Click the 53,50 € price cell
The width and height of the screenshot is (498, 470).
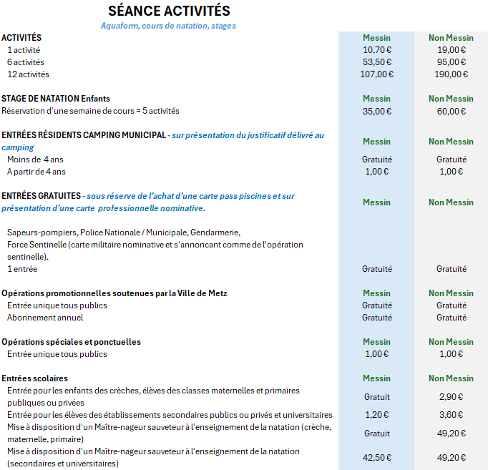377,62
